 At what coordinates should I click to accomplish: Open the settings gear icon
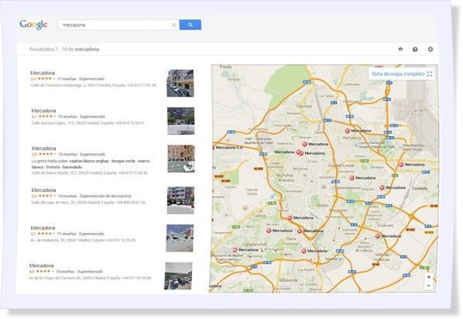[430, 49]
